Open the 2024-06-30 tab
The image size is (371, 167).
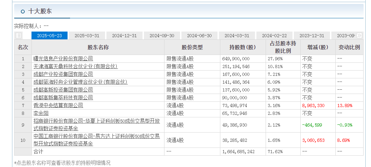(x=199, y=35)
